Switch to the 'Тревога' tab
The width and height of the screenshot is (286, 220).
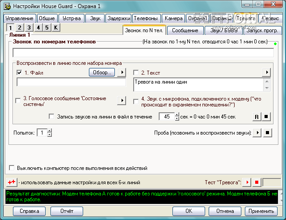click(x=246, y=18)
